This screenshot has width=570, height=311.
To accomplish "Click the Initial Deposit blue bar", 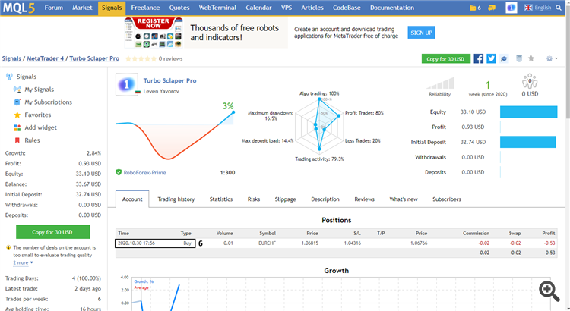I will click(x=528, y=142).
